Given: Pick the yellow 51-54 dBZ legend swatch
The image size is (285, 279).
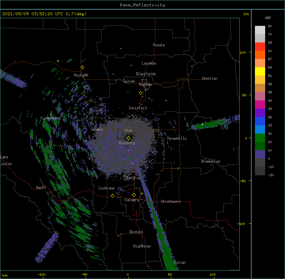Looking at the screenshot, I should click(x=260, y=71).
